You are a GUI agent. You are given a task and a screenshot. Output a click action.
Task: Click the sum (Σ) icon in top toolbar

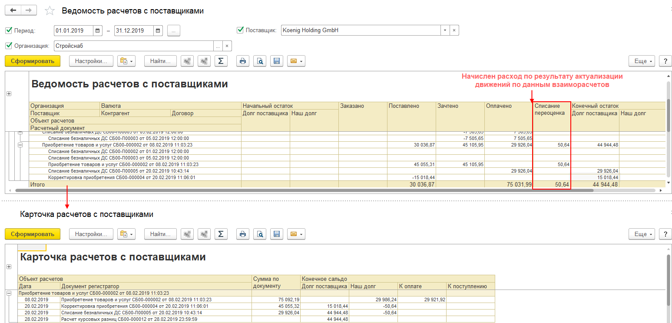[221, 61]
